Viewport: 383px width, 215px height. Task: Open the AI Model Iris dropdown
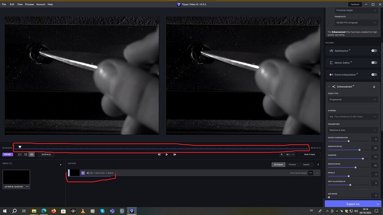coord(353,116)
